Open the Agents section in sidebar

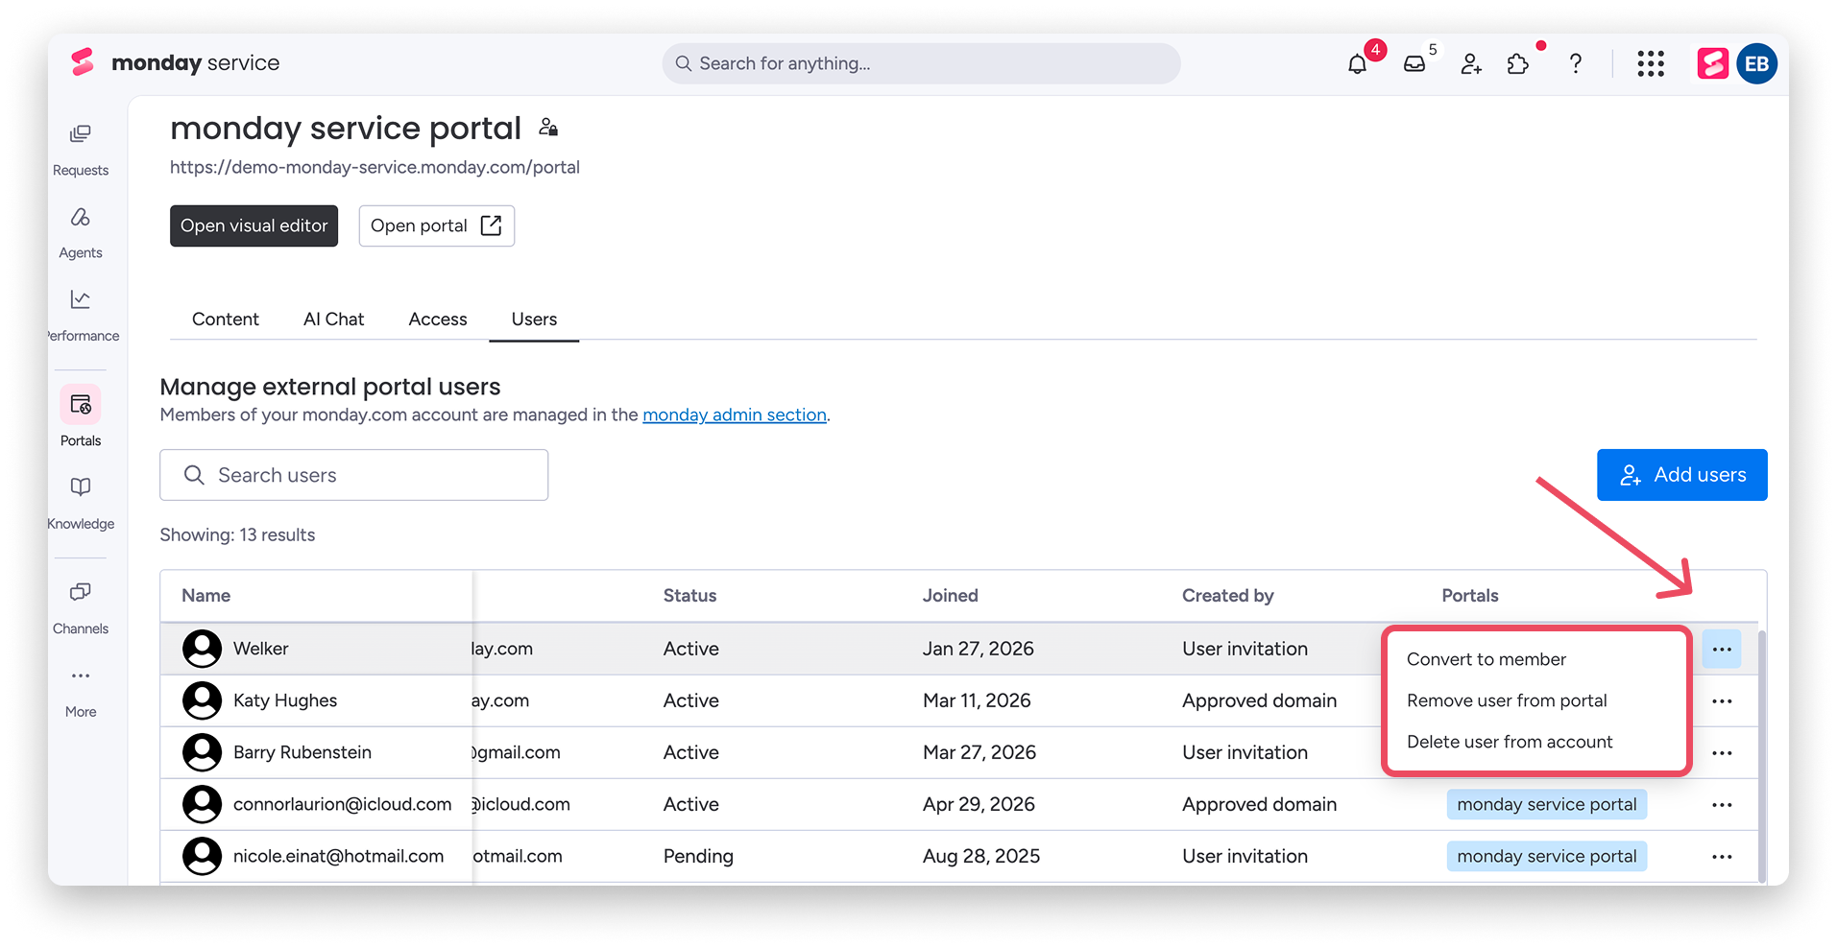[x=81, y=233]
